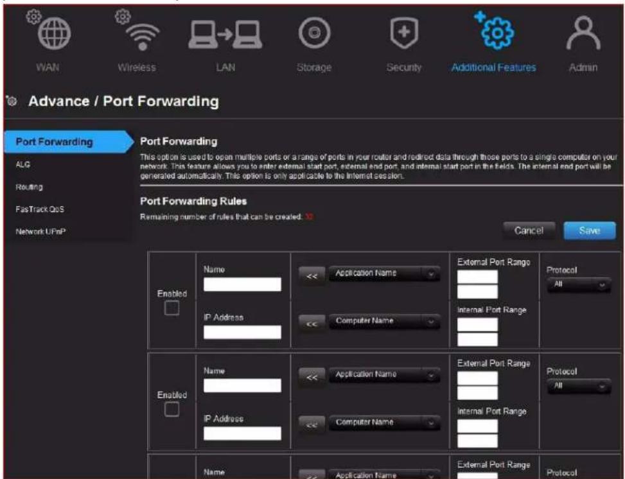This screenshot has width=625, height=479.
Task: Click first rule's Computer Name << button
Action: [312, 324]
